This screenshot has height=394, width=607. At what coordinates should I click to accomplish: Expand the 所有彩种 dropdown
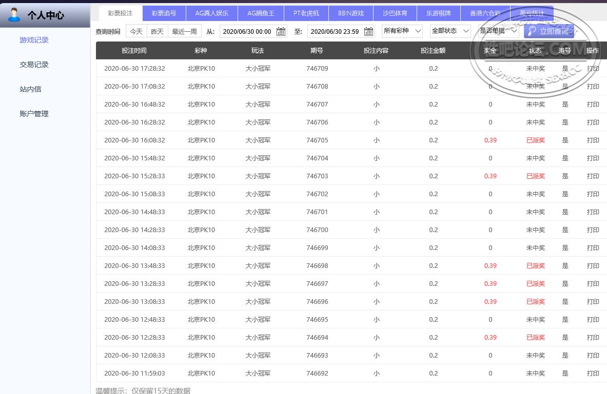(402, 31)
